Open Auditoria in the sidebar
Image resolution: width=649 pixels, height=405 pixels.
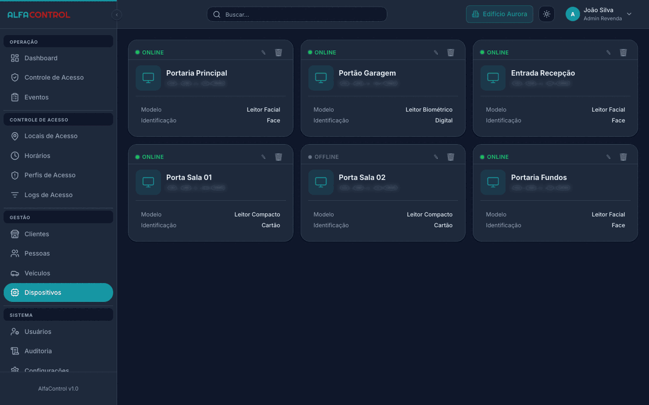[58, 351]
